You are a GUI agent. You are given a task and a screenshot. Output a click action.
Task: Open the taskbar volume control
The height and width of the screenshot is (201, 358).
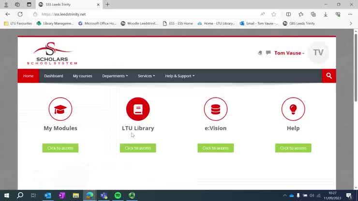click(x=312, y=196)
